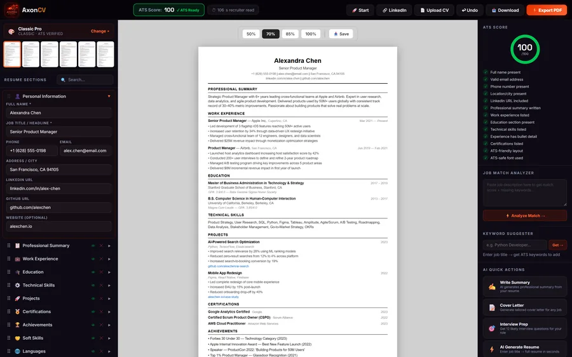This screenshot has height=357, width=572.
Task: Remove the Certifications section with its red X
Action: coord(102,312)
